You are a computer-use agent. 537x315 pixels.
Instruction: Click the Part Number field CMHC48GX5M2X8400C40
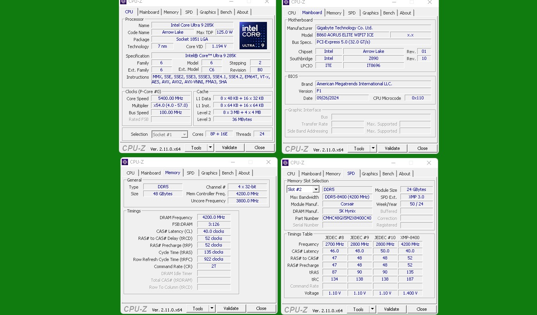(x=347, y=218)
